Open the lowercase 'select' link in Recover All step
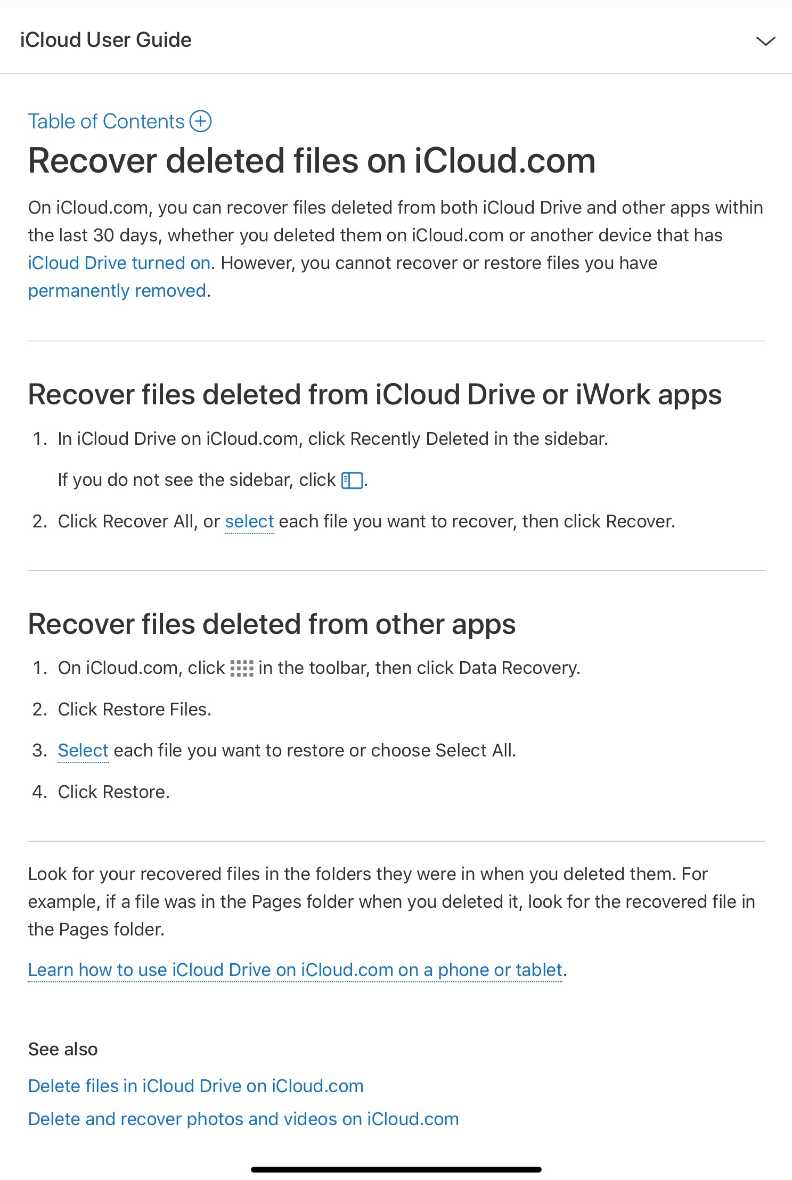The width and height of the screenshot is (792, 1180). 249,521
